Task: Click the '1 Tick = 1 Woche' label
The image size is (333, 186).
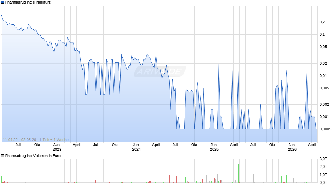Action: pos(54,140)
